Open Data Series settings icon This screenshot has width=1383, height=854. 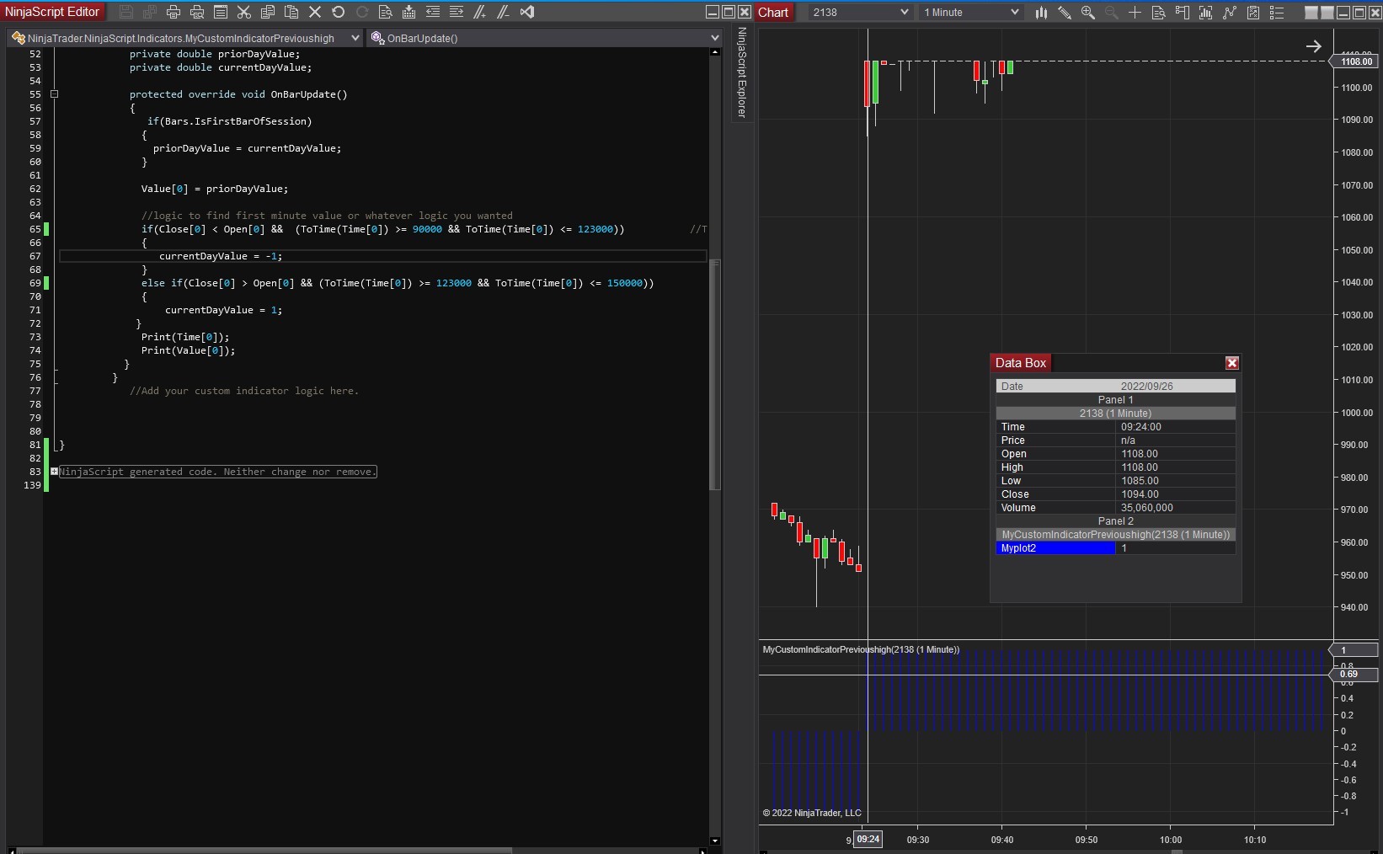[x=1206, y=12]
